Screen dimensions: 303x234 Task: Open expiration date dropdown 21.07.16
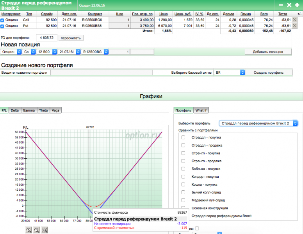(69, 52)
